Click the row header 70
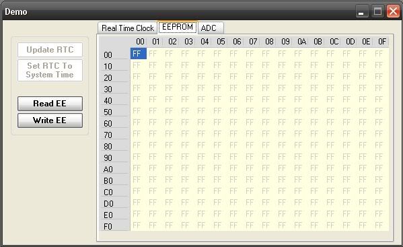 (114, 134)
